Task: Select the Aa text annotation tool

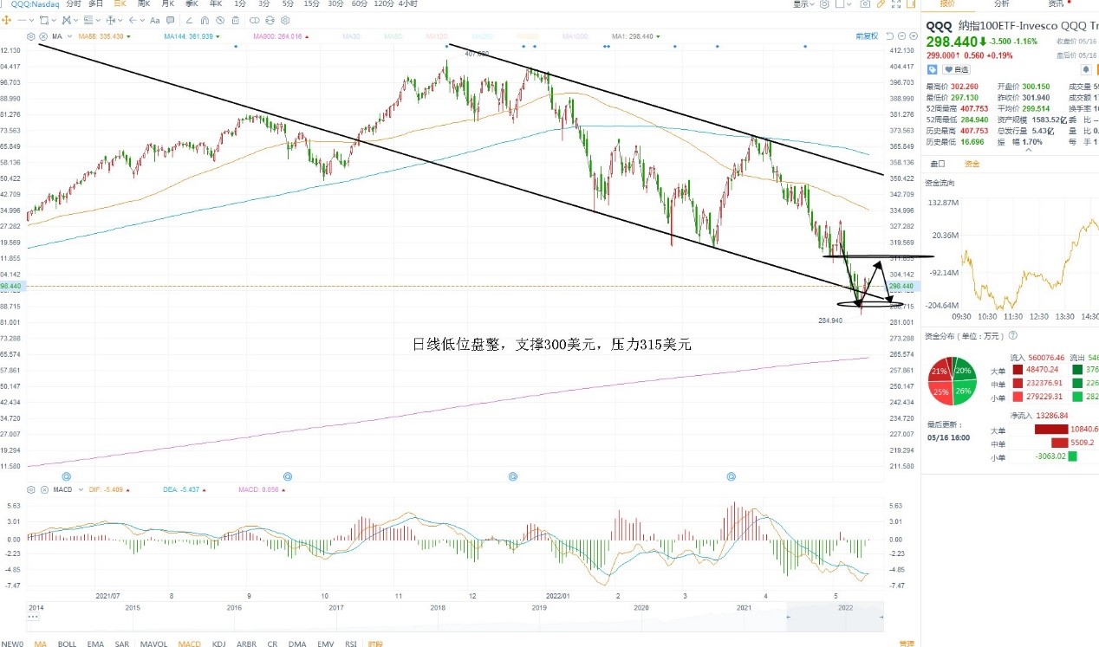Action: point(154,20)
